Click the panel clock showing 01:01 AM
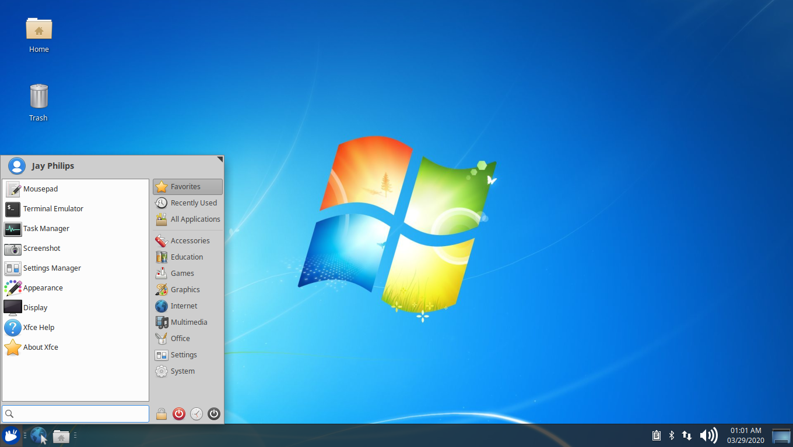Image resolution: width=793 pixels, height=447 pixels. coord(746,435)
